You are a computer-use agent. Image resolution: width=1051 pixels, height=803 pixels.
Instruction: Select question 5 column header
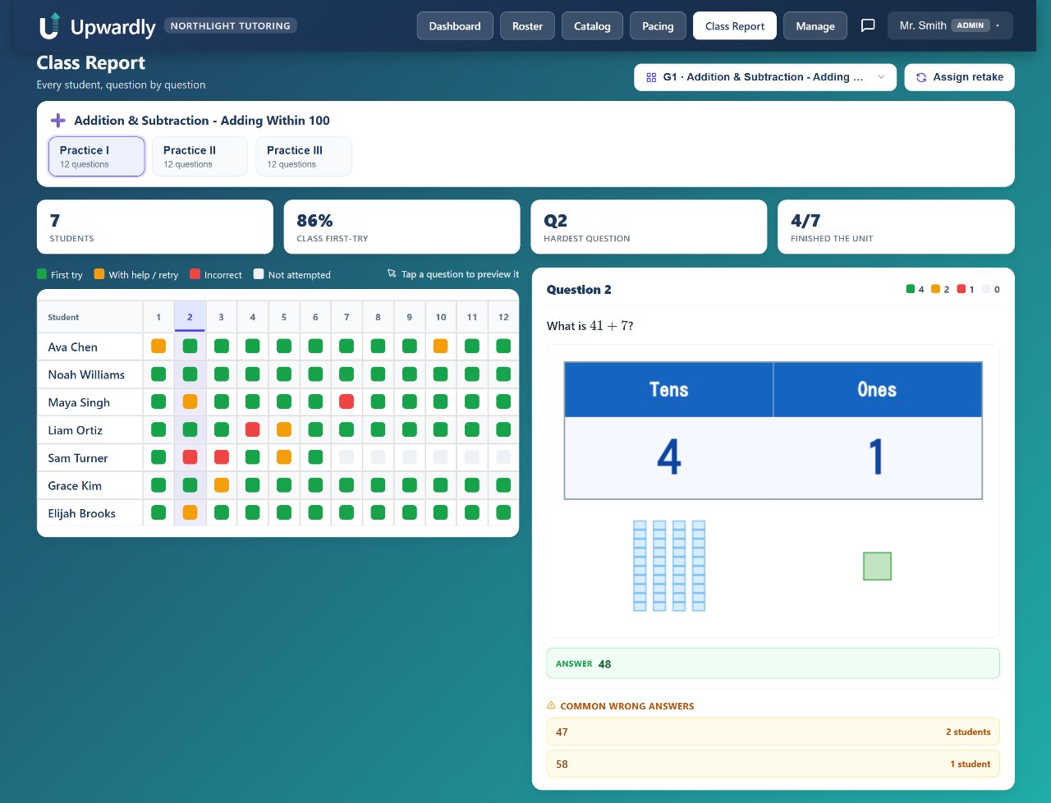coord(284,317)
